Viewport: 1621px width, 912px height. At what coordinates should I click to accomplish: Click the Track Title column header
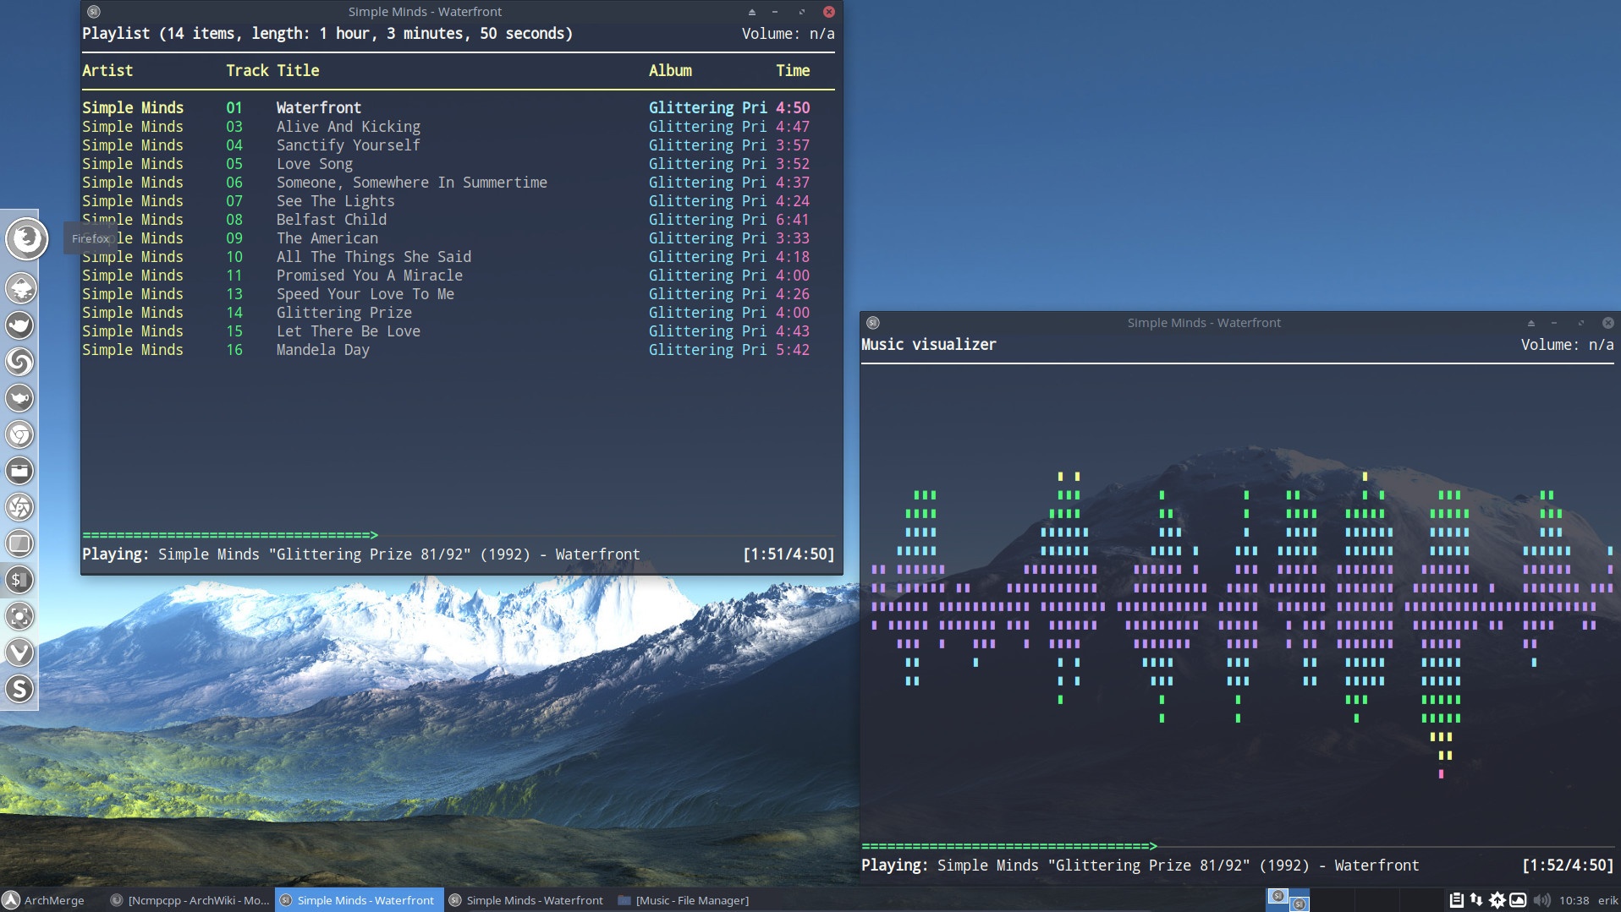[272, 71]
